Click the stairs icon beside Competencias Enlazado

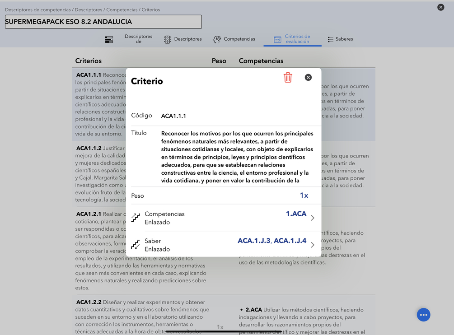[x=135, y=218]
